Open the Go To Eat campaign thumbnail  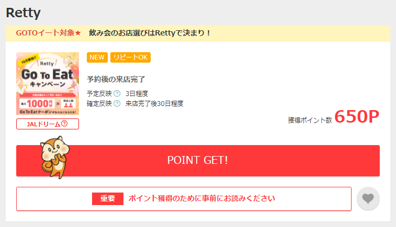48,83
